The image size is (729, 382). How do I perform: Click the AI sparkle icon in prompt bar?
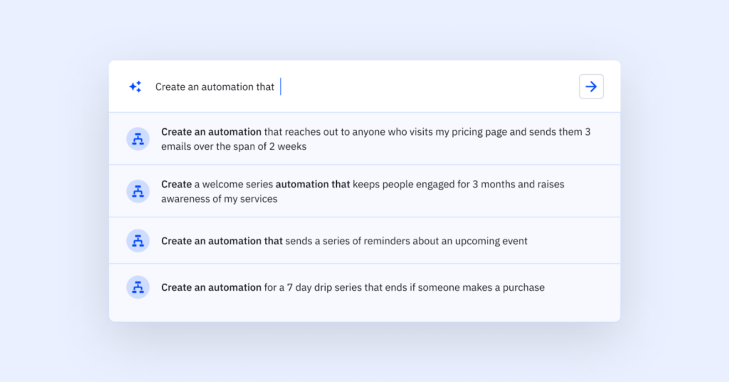tap(135, 87)
